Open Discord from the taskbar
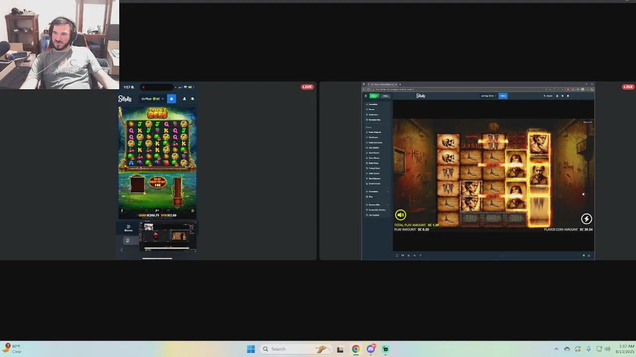This screenshot has height=357, width=636. (371, 349)
